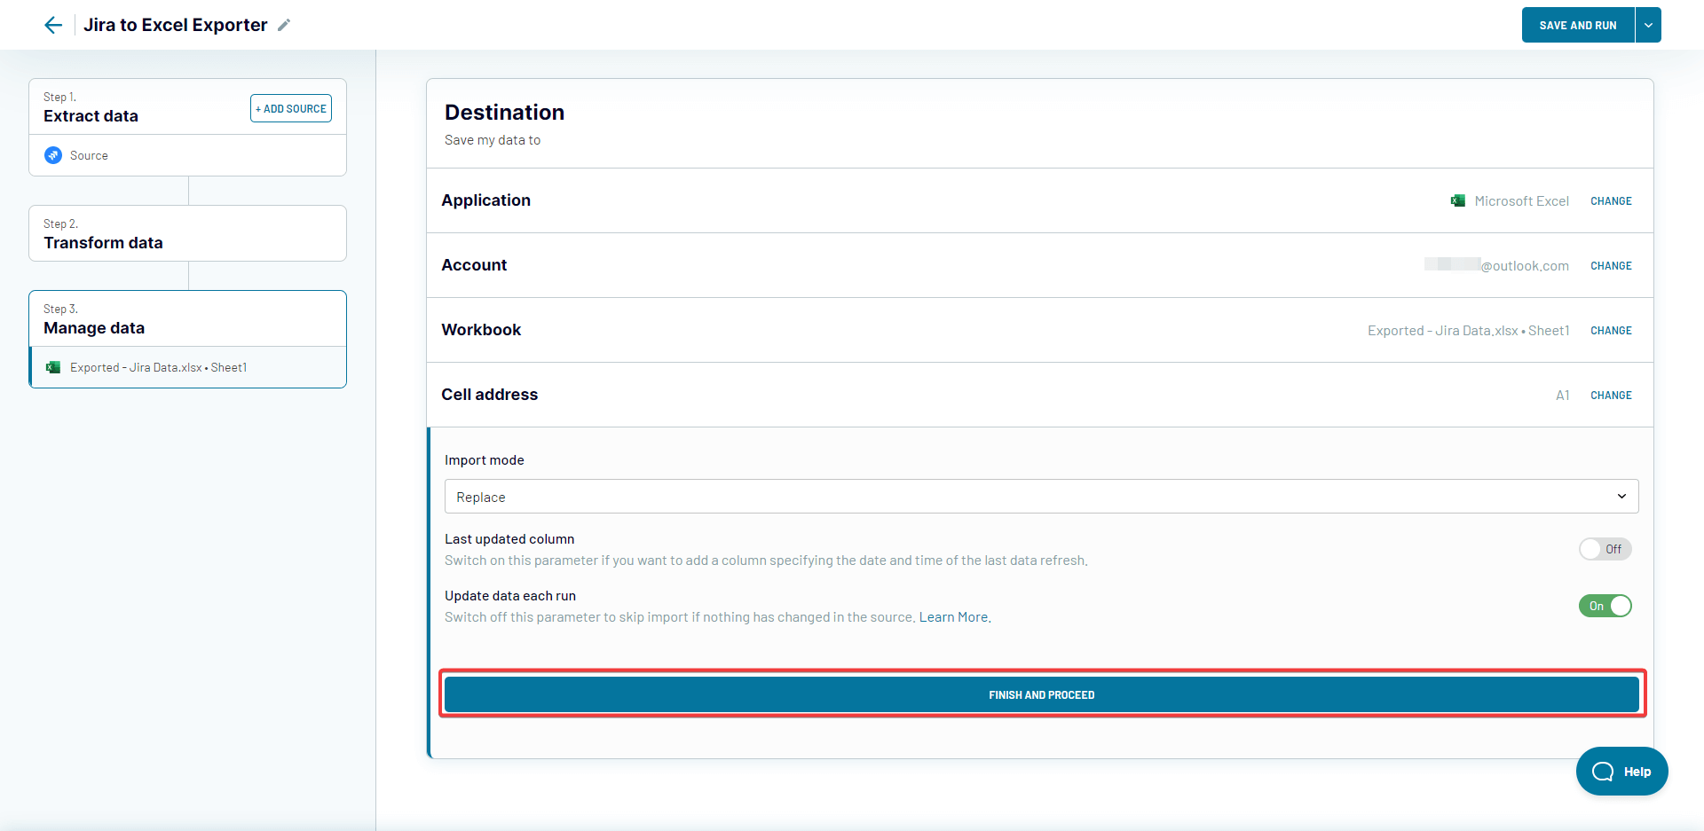The height and width of the screenshot is (831, 1704).
Task: Click the Finish and Proceed button
Action: click(x=1041, y=694)
